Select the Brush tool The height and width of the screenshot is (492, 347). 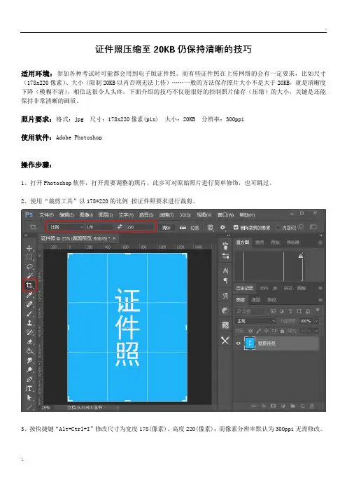click(x=29, y=313)
